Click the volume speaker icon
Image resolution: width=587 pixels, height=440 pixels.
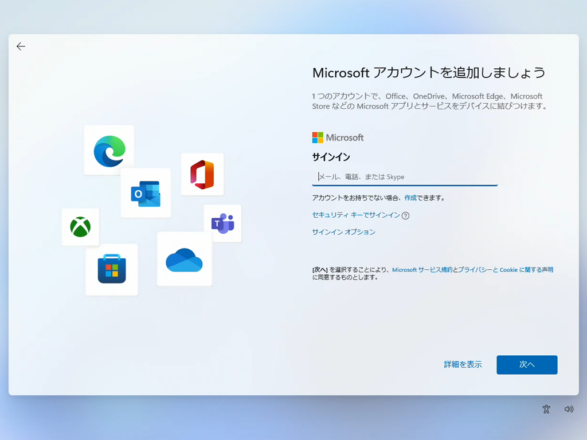click(x=569, y=409)
